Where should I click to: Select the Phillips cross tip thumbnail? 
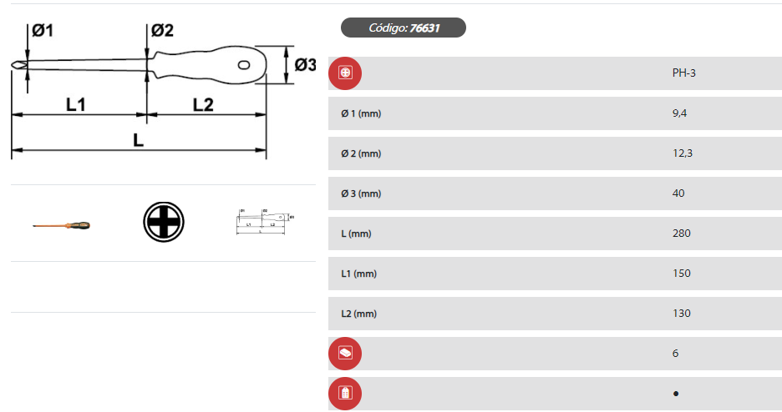pyautogui.click(x=163, y=223)
